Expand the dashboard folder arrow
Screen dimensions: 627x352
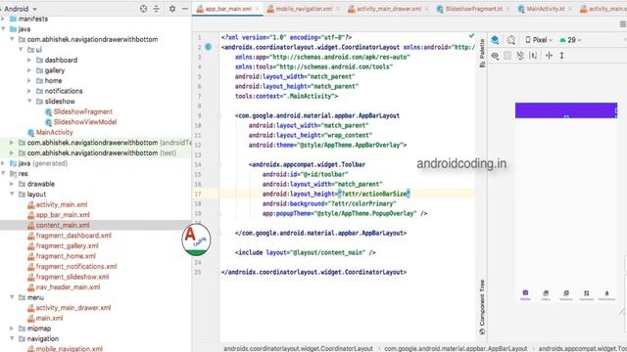click(x=29, y=60)
